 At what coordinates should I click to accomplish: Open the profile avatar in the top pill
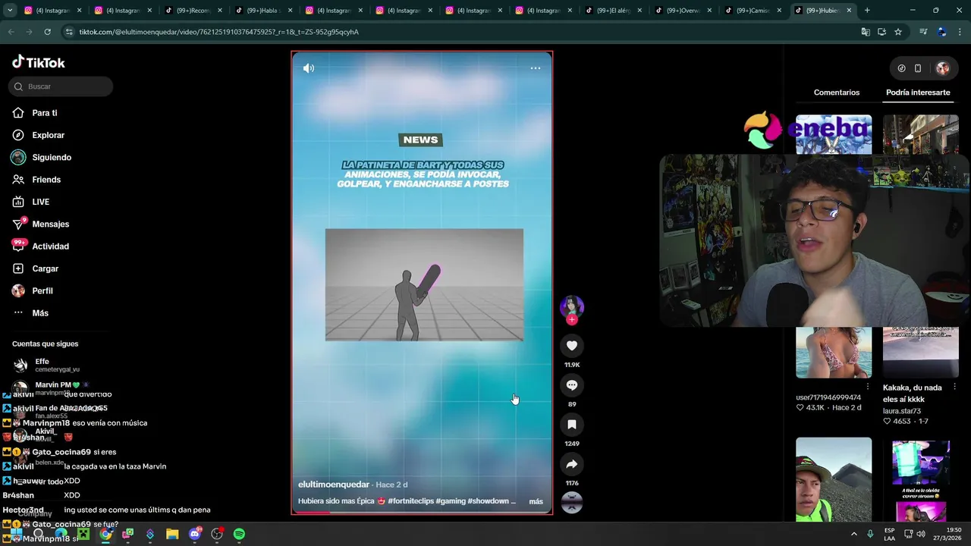click(943, 68)
